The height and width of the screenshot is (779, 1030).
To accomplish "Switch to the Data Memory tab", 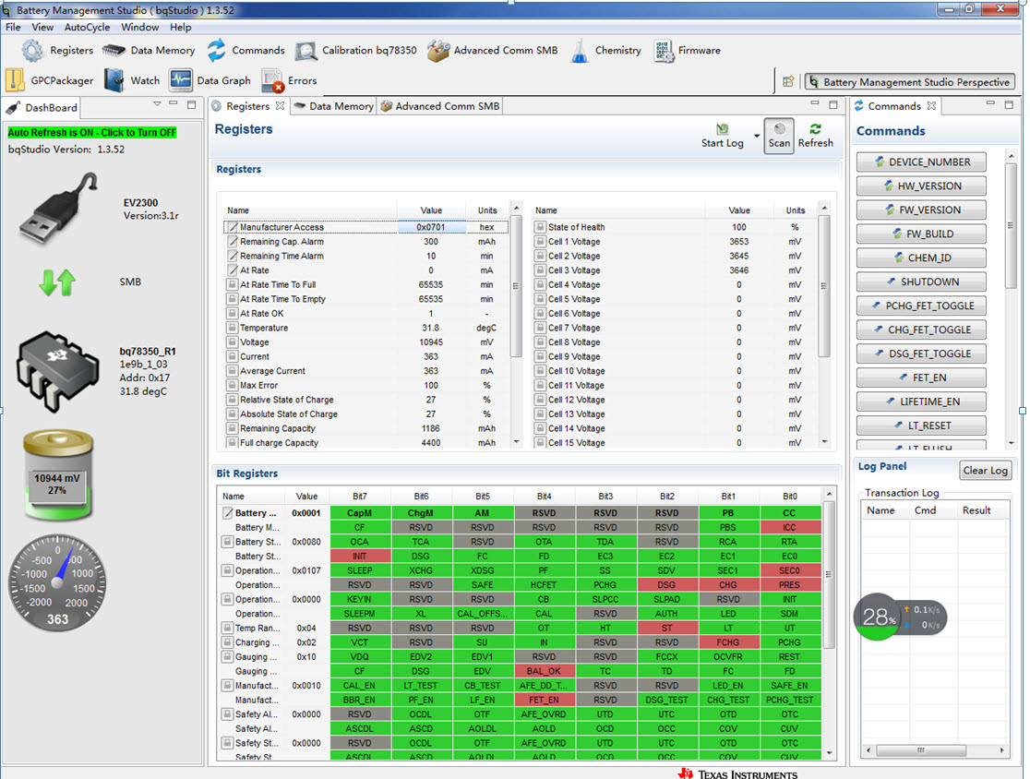I will pos(334,106).
